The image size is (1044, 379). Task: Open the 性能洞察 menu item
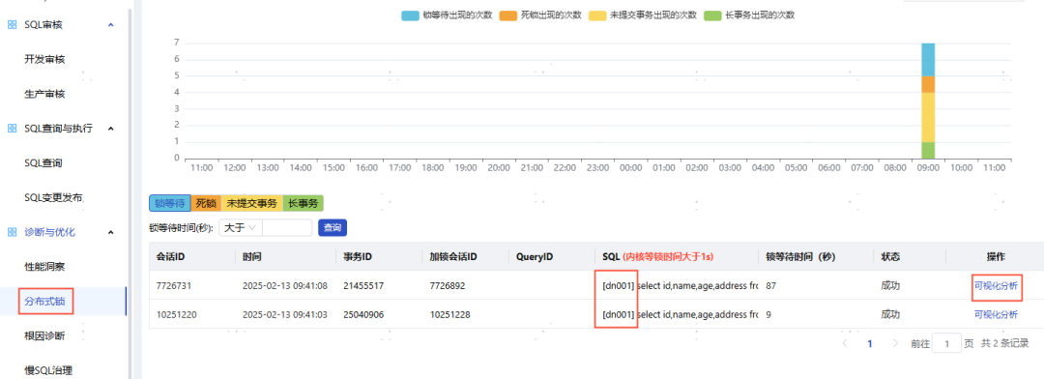pyautogui.click(x=44, y=267)
